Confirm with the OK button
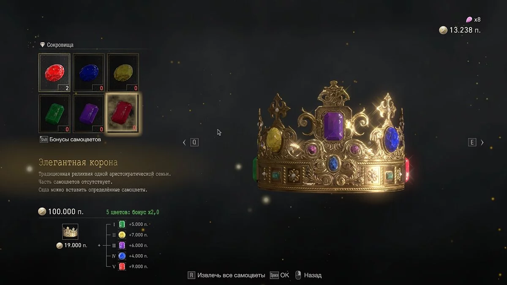 tap(280, 275)
